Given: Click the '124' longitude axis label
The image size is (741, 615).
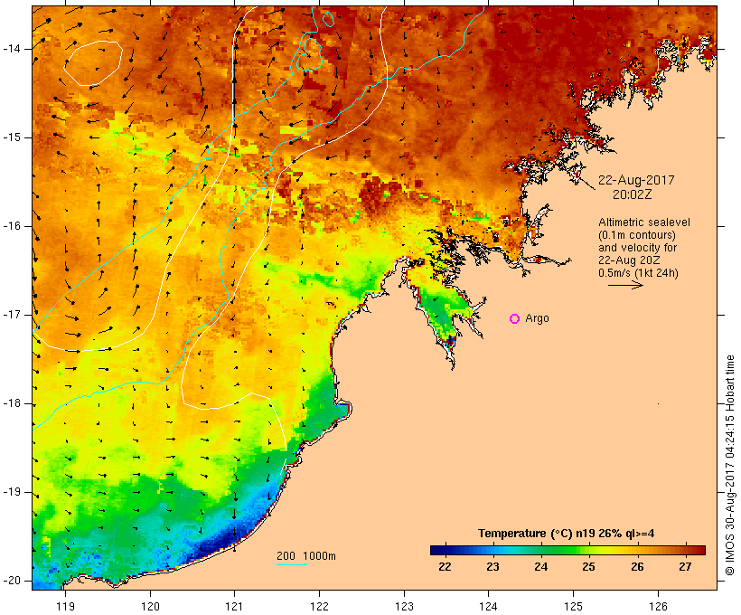Looking at the screenshot, I should pos(489,606).
